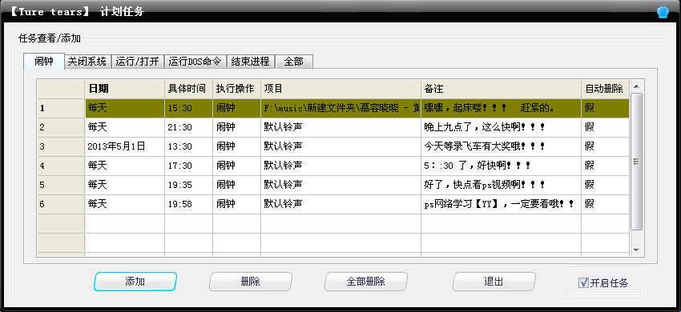Click 默认铃声 in the 19:58 row

pos(341,204)
